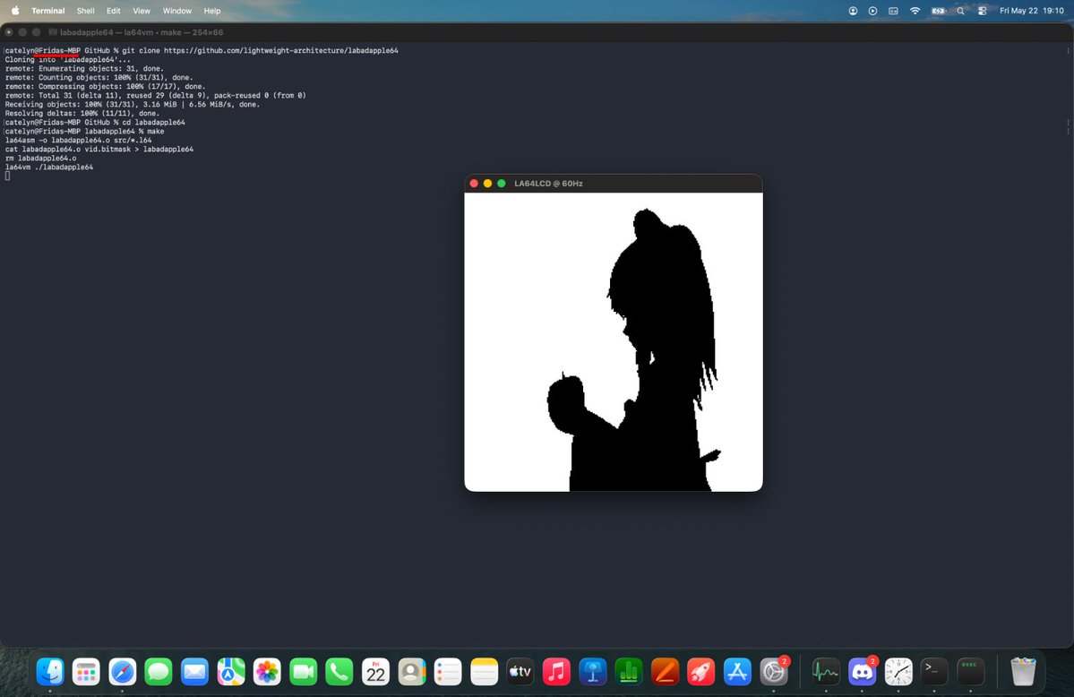
Task: Close the LA64LCD @ 60Hz window
Action: pos(474,183)
